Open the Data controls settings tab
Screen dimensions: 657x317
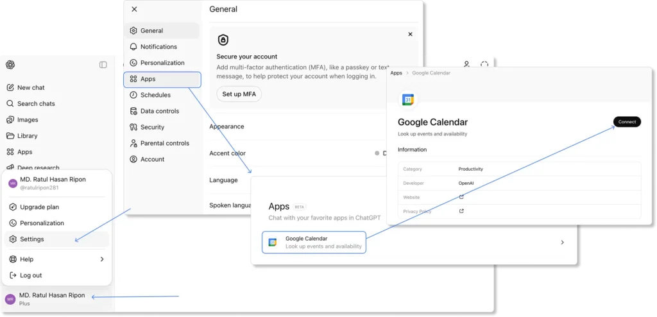click(162, 111)
